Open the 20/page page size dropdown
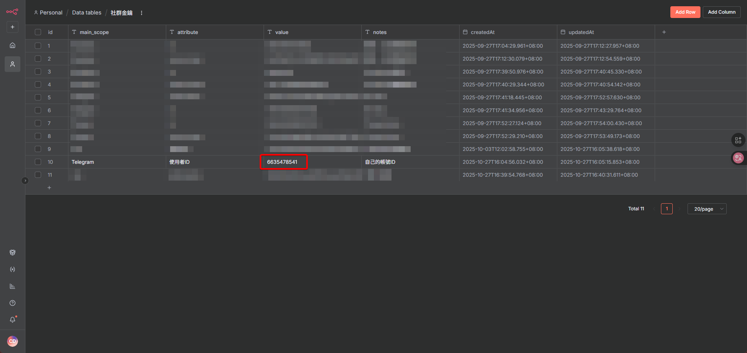This screenshot has width=747, height=353. tap(707, 209)
